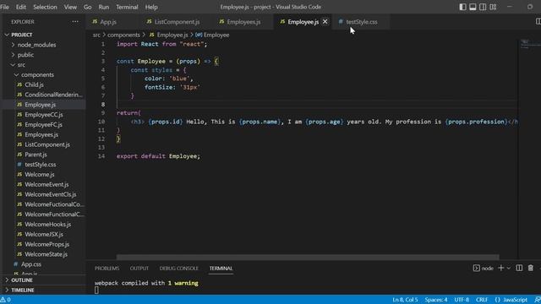Open the Selection menu
The image size is (541, 304).
point(45,7)
